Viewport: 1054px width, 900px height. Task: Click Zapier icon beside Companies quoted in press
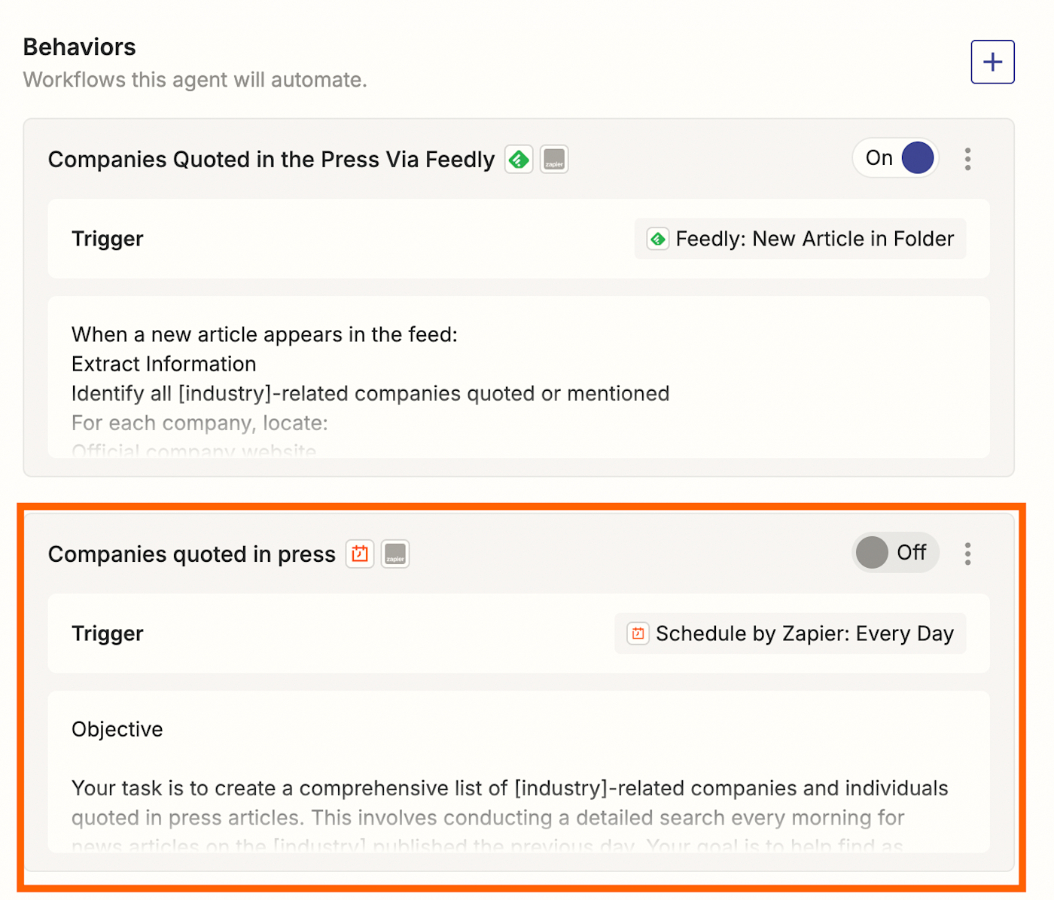(395, 554)
